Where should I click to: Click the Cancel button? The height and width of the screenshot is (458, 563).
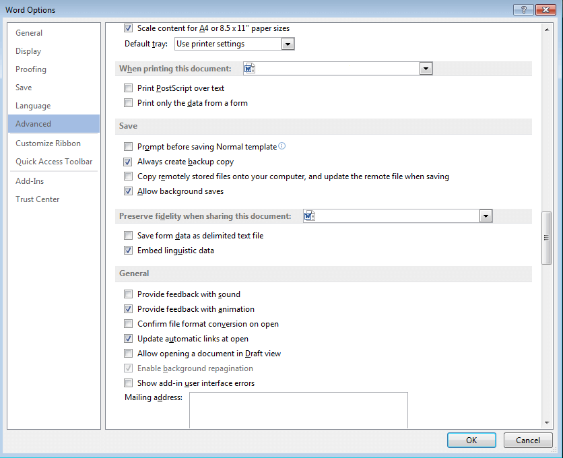pos(528,440)
